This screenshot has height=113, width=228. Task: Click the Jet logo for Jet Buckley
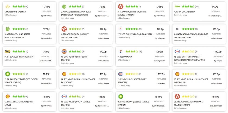pyautogui.click(x=8, y=52)
